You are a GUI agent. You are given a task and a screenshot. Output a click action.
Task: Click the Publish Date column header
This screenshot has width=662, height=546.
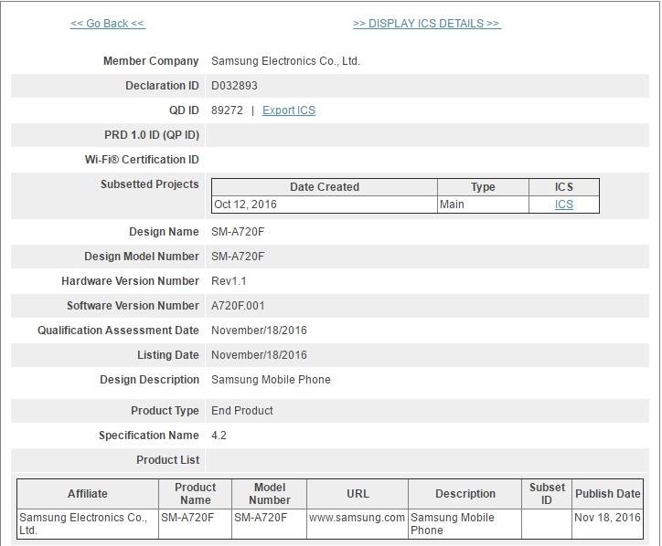(607, 494)
